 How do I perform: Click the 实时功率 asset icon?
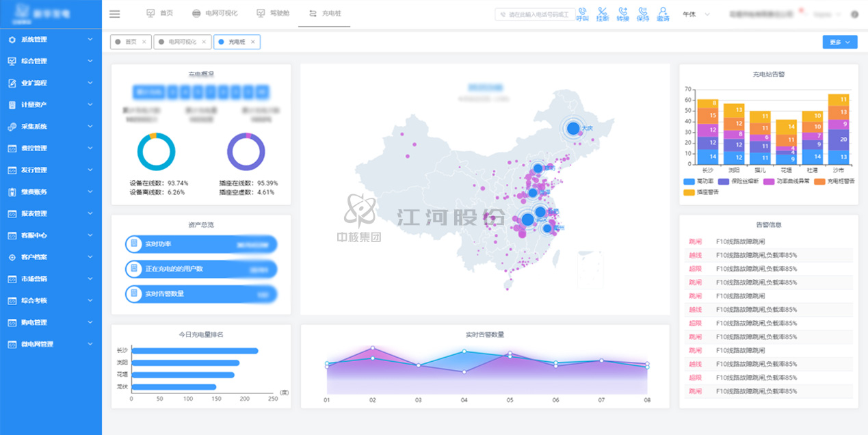(135, 244)
